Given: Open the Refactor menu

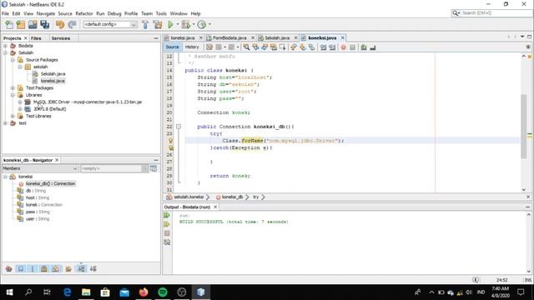Looking at the screenshot, I should coord(84,13).
